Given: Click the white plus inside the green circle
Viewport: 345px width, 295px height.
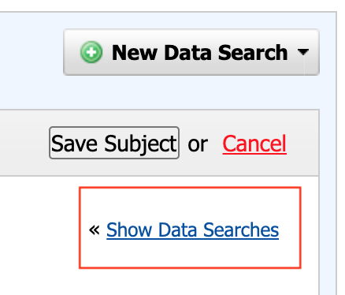Looking at the screenshot, I should pyautogui.click(x=91, y=52).
